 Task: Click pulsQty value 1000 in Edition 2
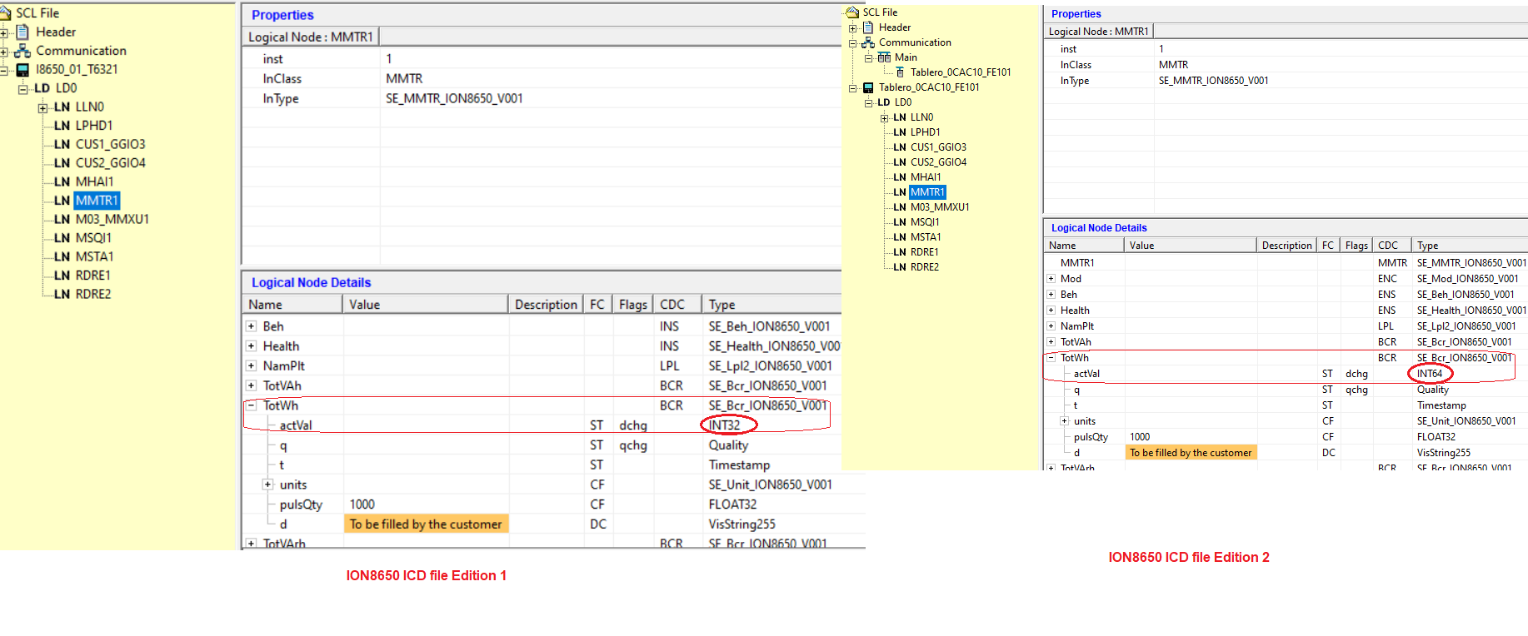click(1140, 437)
